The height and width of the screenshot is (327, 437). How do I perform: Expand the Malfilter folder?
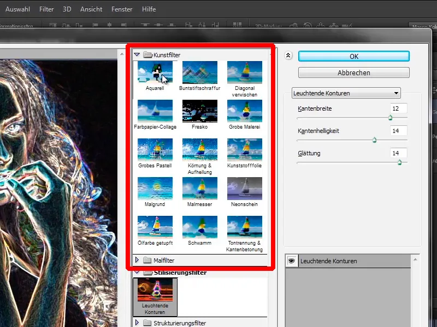[x=137, y=261]
